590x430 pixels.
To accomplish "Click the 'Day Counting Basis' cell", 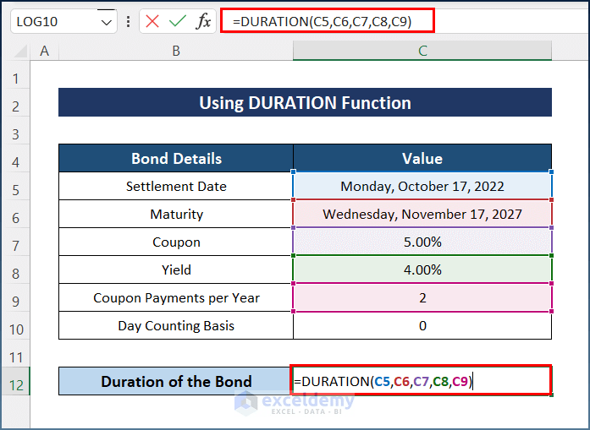I will pos(176,325).
